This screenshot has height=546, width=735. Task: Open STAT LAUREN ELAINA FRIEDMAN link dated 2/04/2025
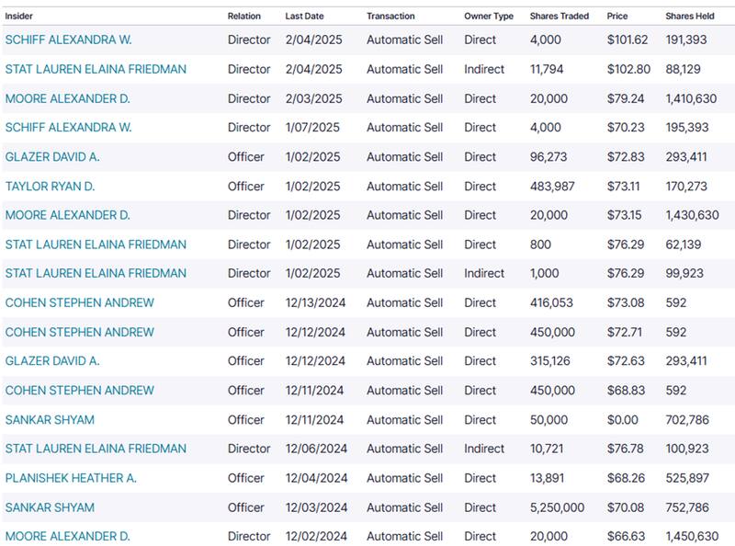click(x=96, y=70)
